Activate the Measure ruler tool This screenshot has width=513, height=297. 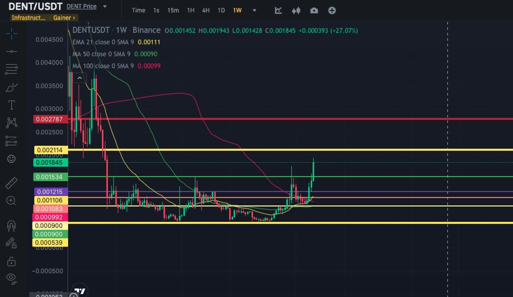point(11,183)
